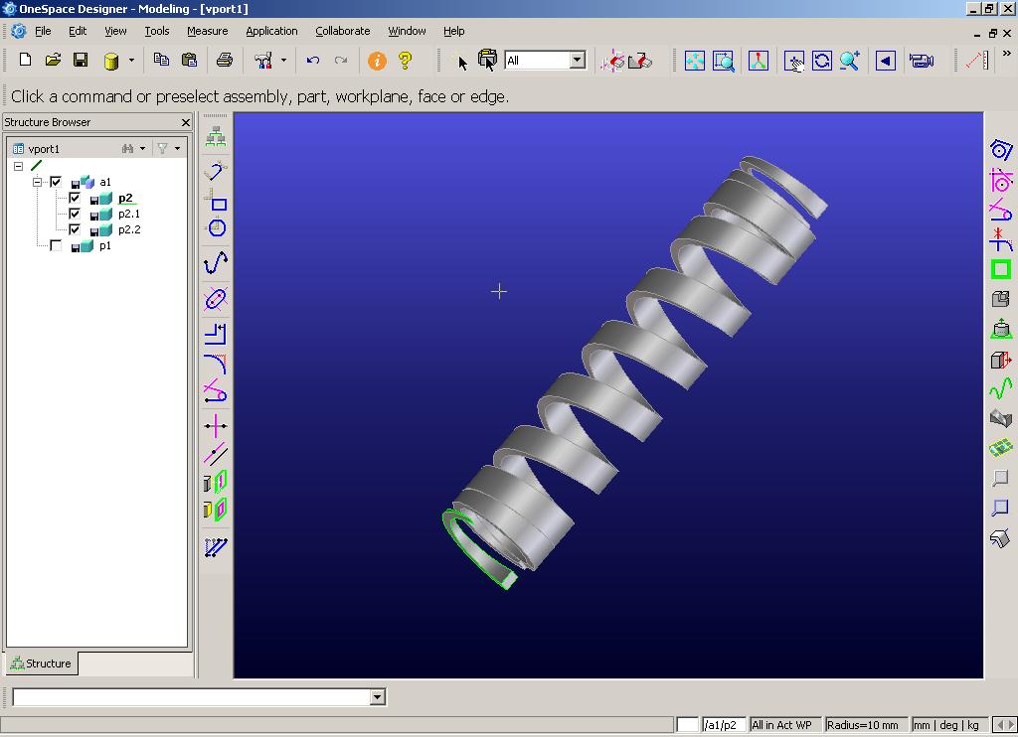
Task: Toggle checkbox for part p2
Action: [75, 198]
